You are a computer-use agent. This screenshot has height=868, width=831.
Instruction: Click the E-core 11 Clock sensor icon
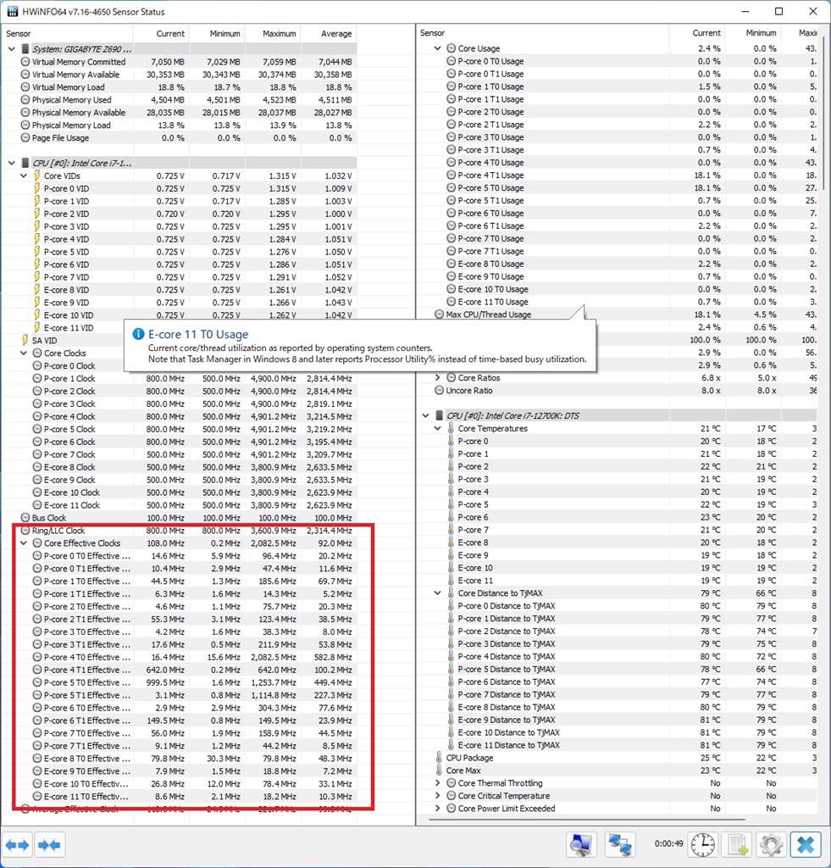37,505
